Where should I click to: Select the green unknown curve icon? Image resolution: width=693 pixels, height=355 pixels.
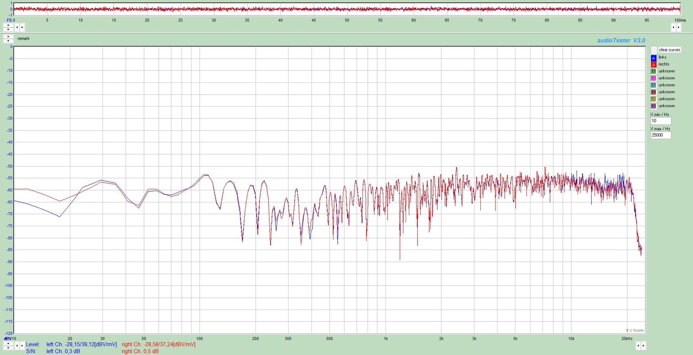653,71
